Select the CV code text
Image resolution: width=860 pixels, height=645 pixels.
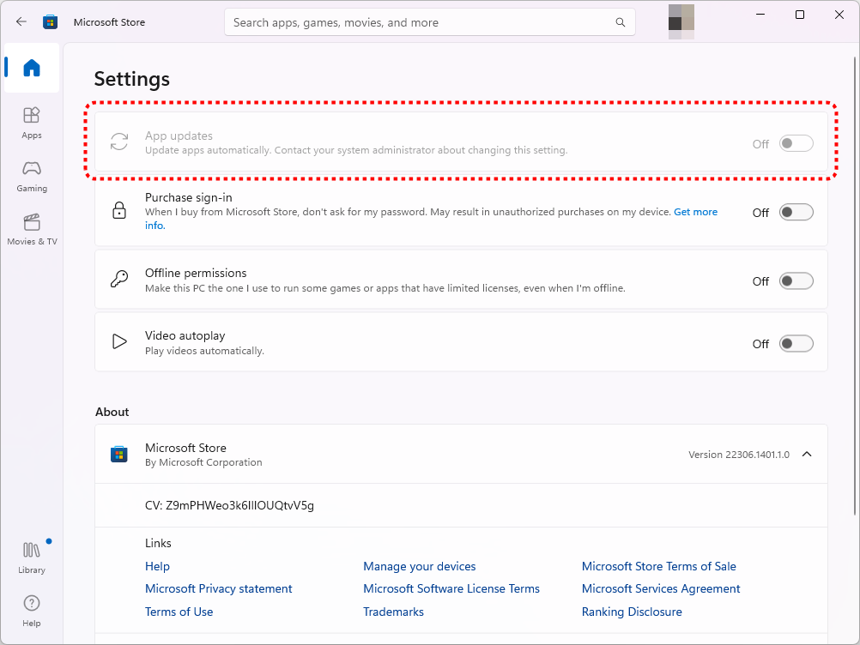tap(229, 505)
